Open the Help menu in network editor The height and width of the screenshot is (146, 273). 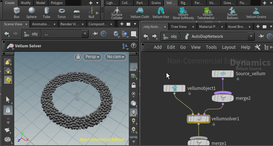click(246, 47)
